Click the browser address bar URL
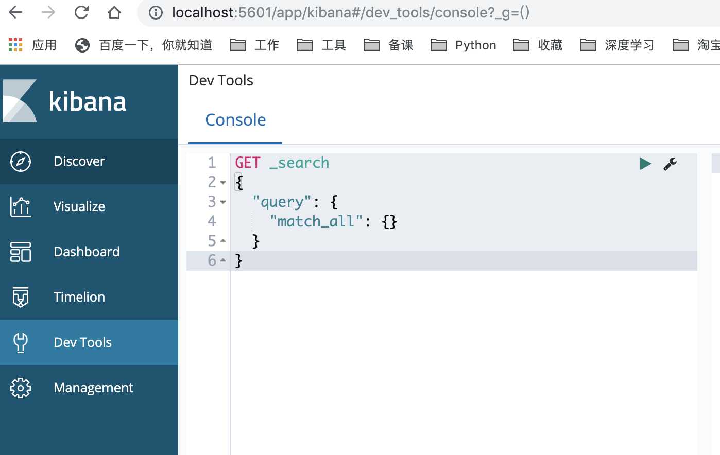This screenshot has height=455, width=720. [x=351, y=12]
